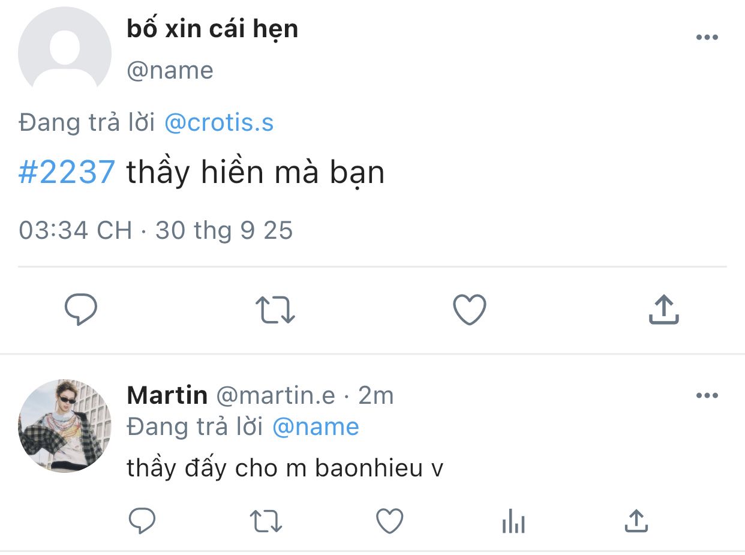
Task: Open more options for Martin's reply
Action: coord(707,395)
